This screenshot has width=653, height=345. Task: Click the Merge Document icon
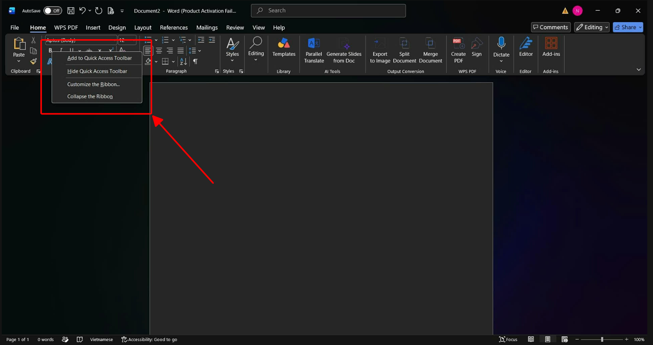(x=430, y=50)
